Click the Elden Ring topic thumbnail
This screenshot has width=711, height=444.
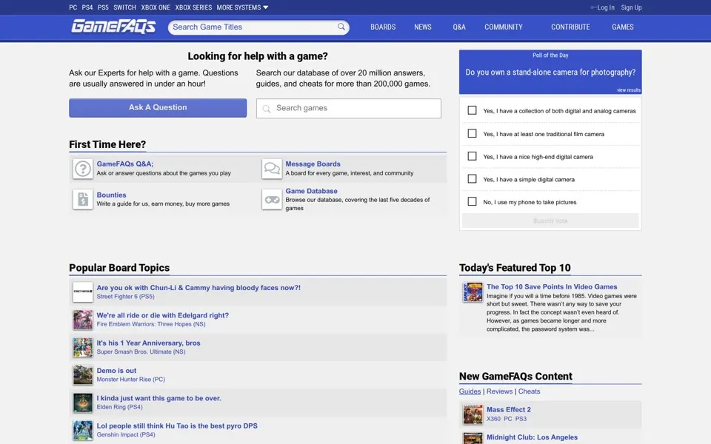tap(83, 403)
